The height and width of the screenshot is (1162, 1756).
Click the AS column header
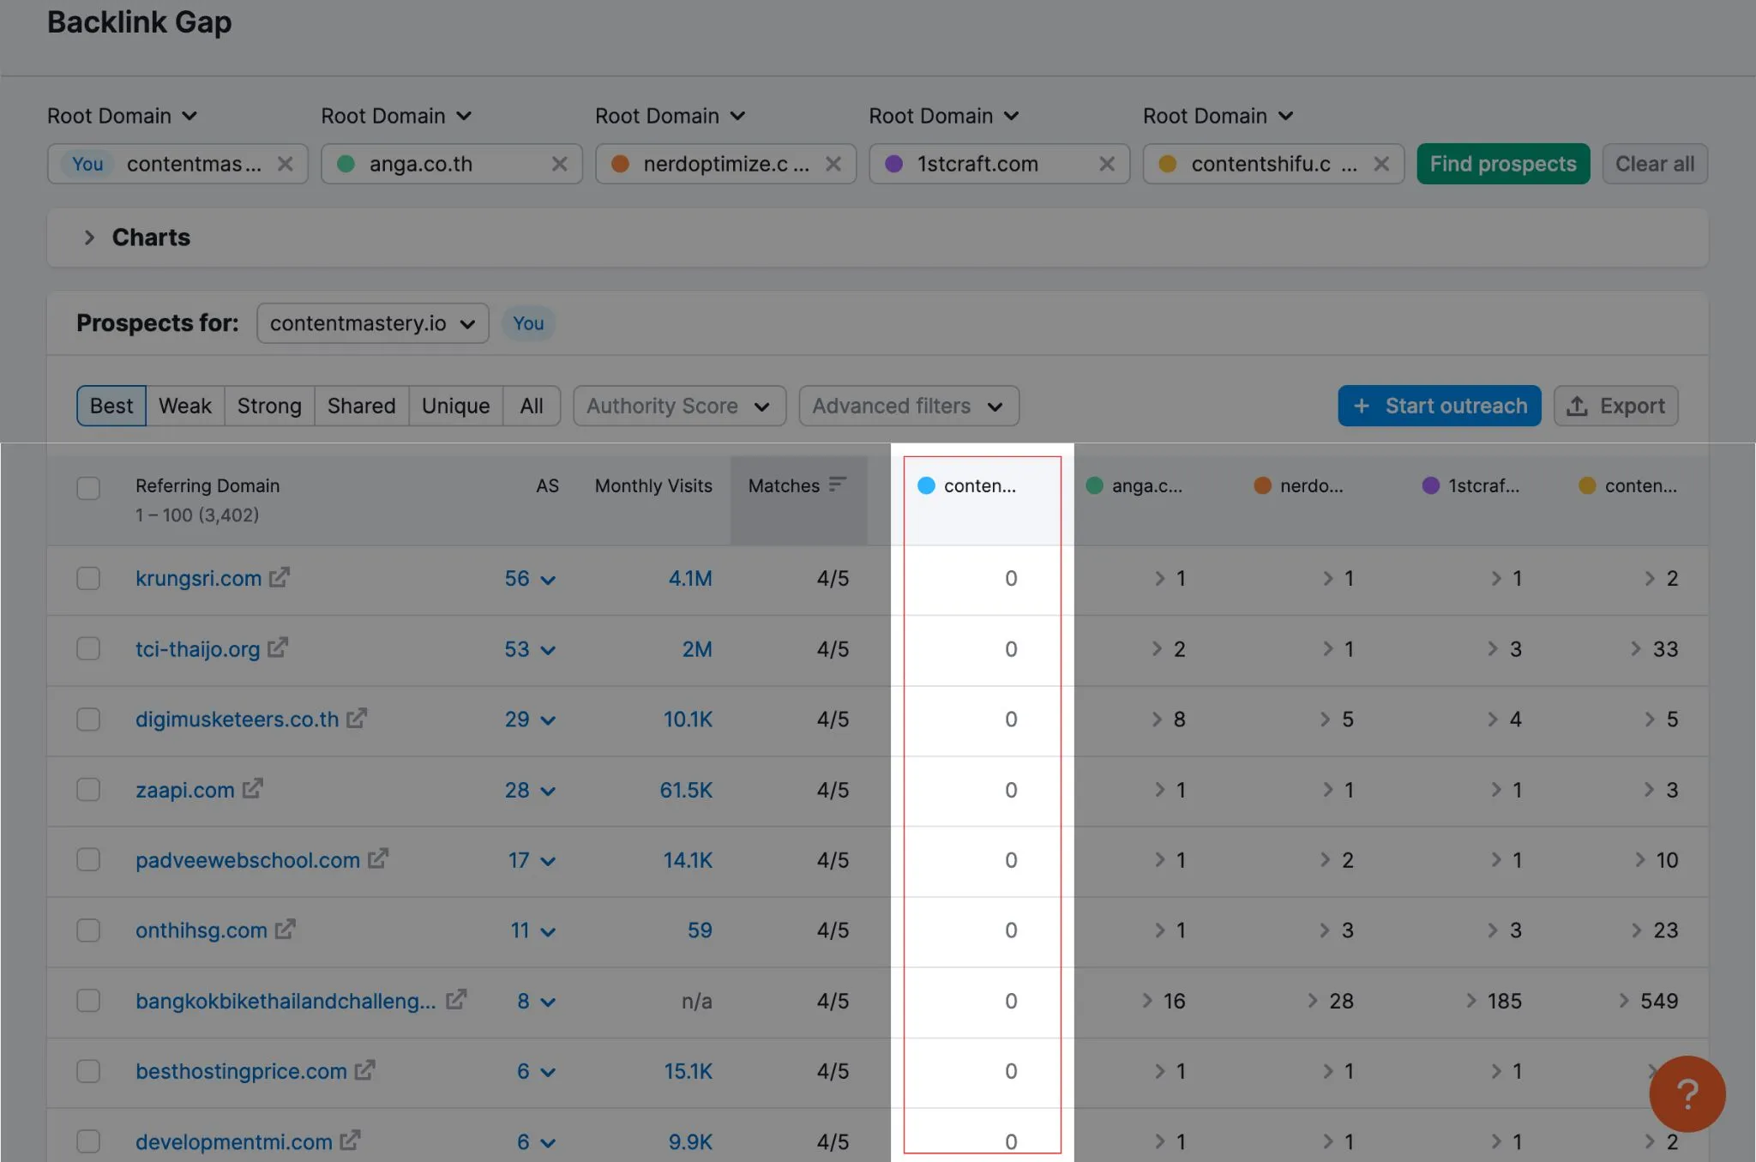547,485
